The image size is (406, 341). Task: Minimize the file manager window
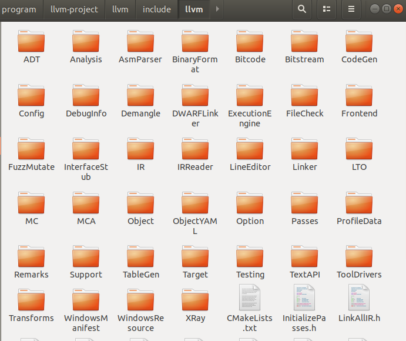click(375, 9)
